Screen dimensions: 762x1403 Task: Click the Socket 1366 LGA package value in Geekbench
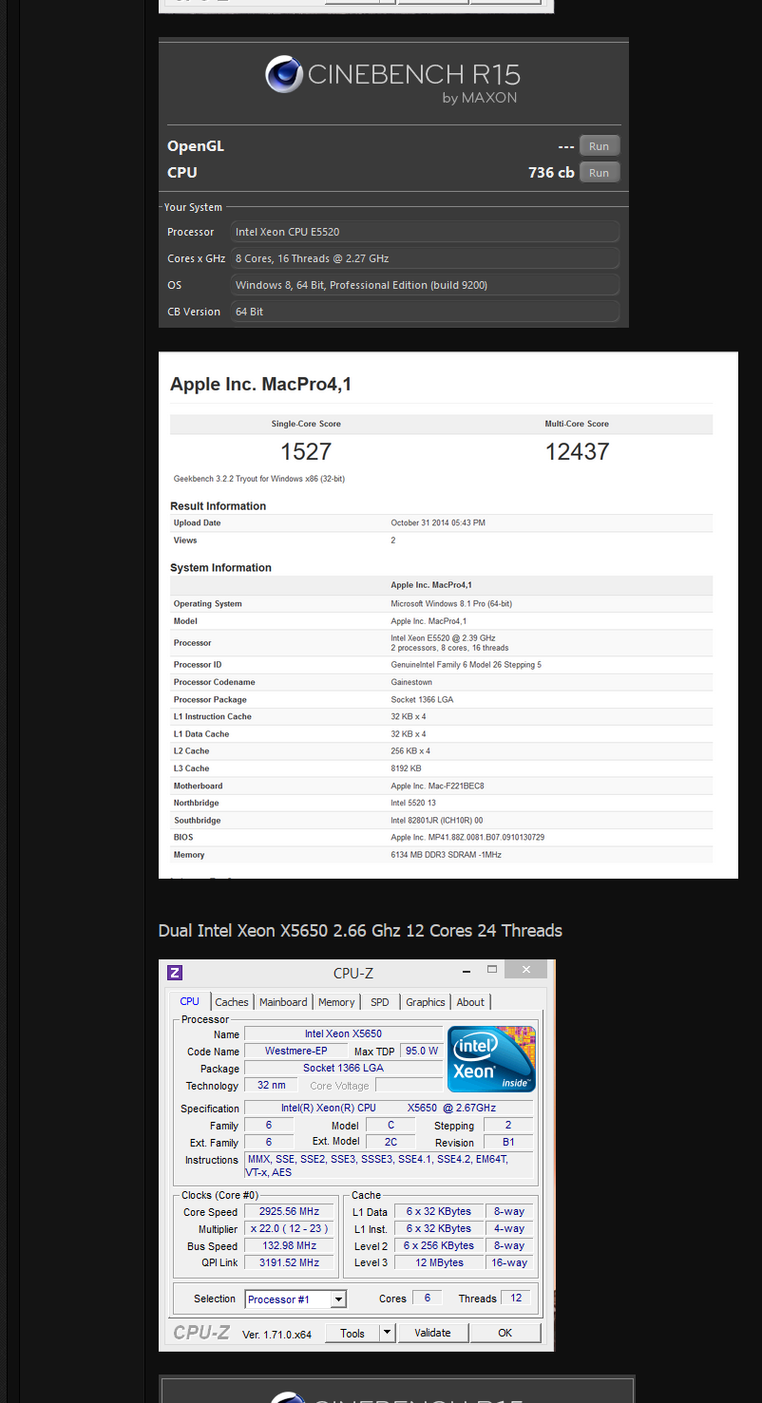[423, 700]
